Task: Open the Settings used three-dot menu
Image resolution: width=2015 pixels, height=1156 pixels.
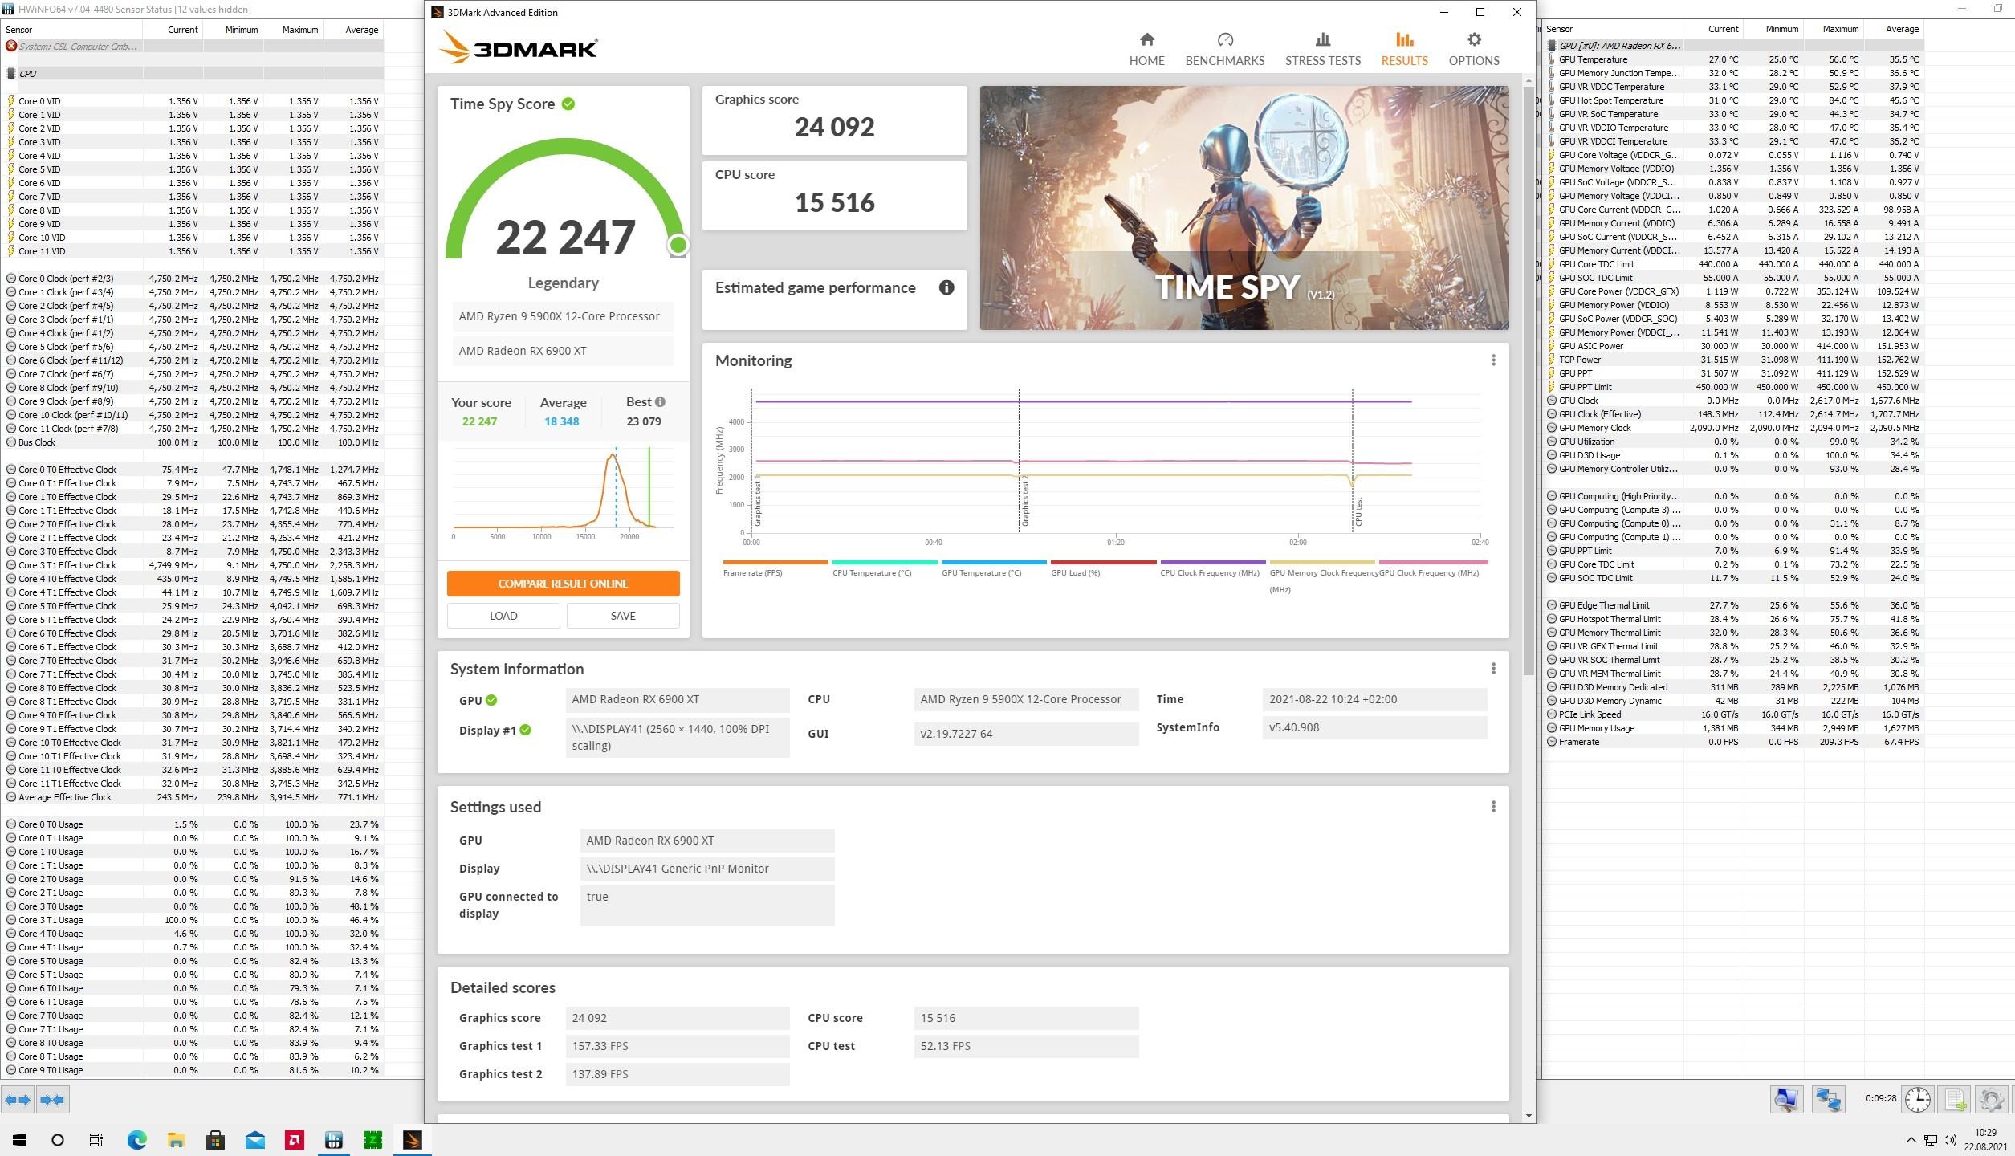Action: click(1493, 807)
